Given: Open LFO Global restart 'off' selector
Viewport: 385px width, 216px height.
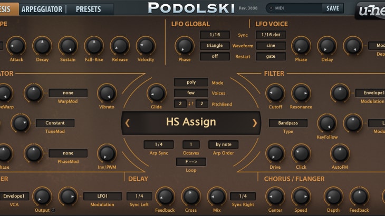Looking at the screenshot, I should point(215,56).
